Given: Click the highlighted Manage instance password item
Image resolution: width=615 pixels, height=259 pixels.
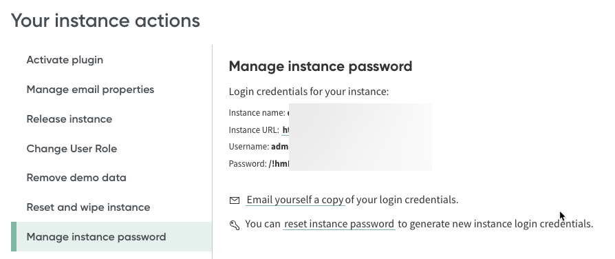Looking at the screenshot, I should (111, 236).
